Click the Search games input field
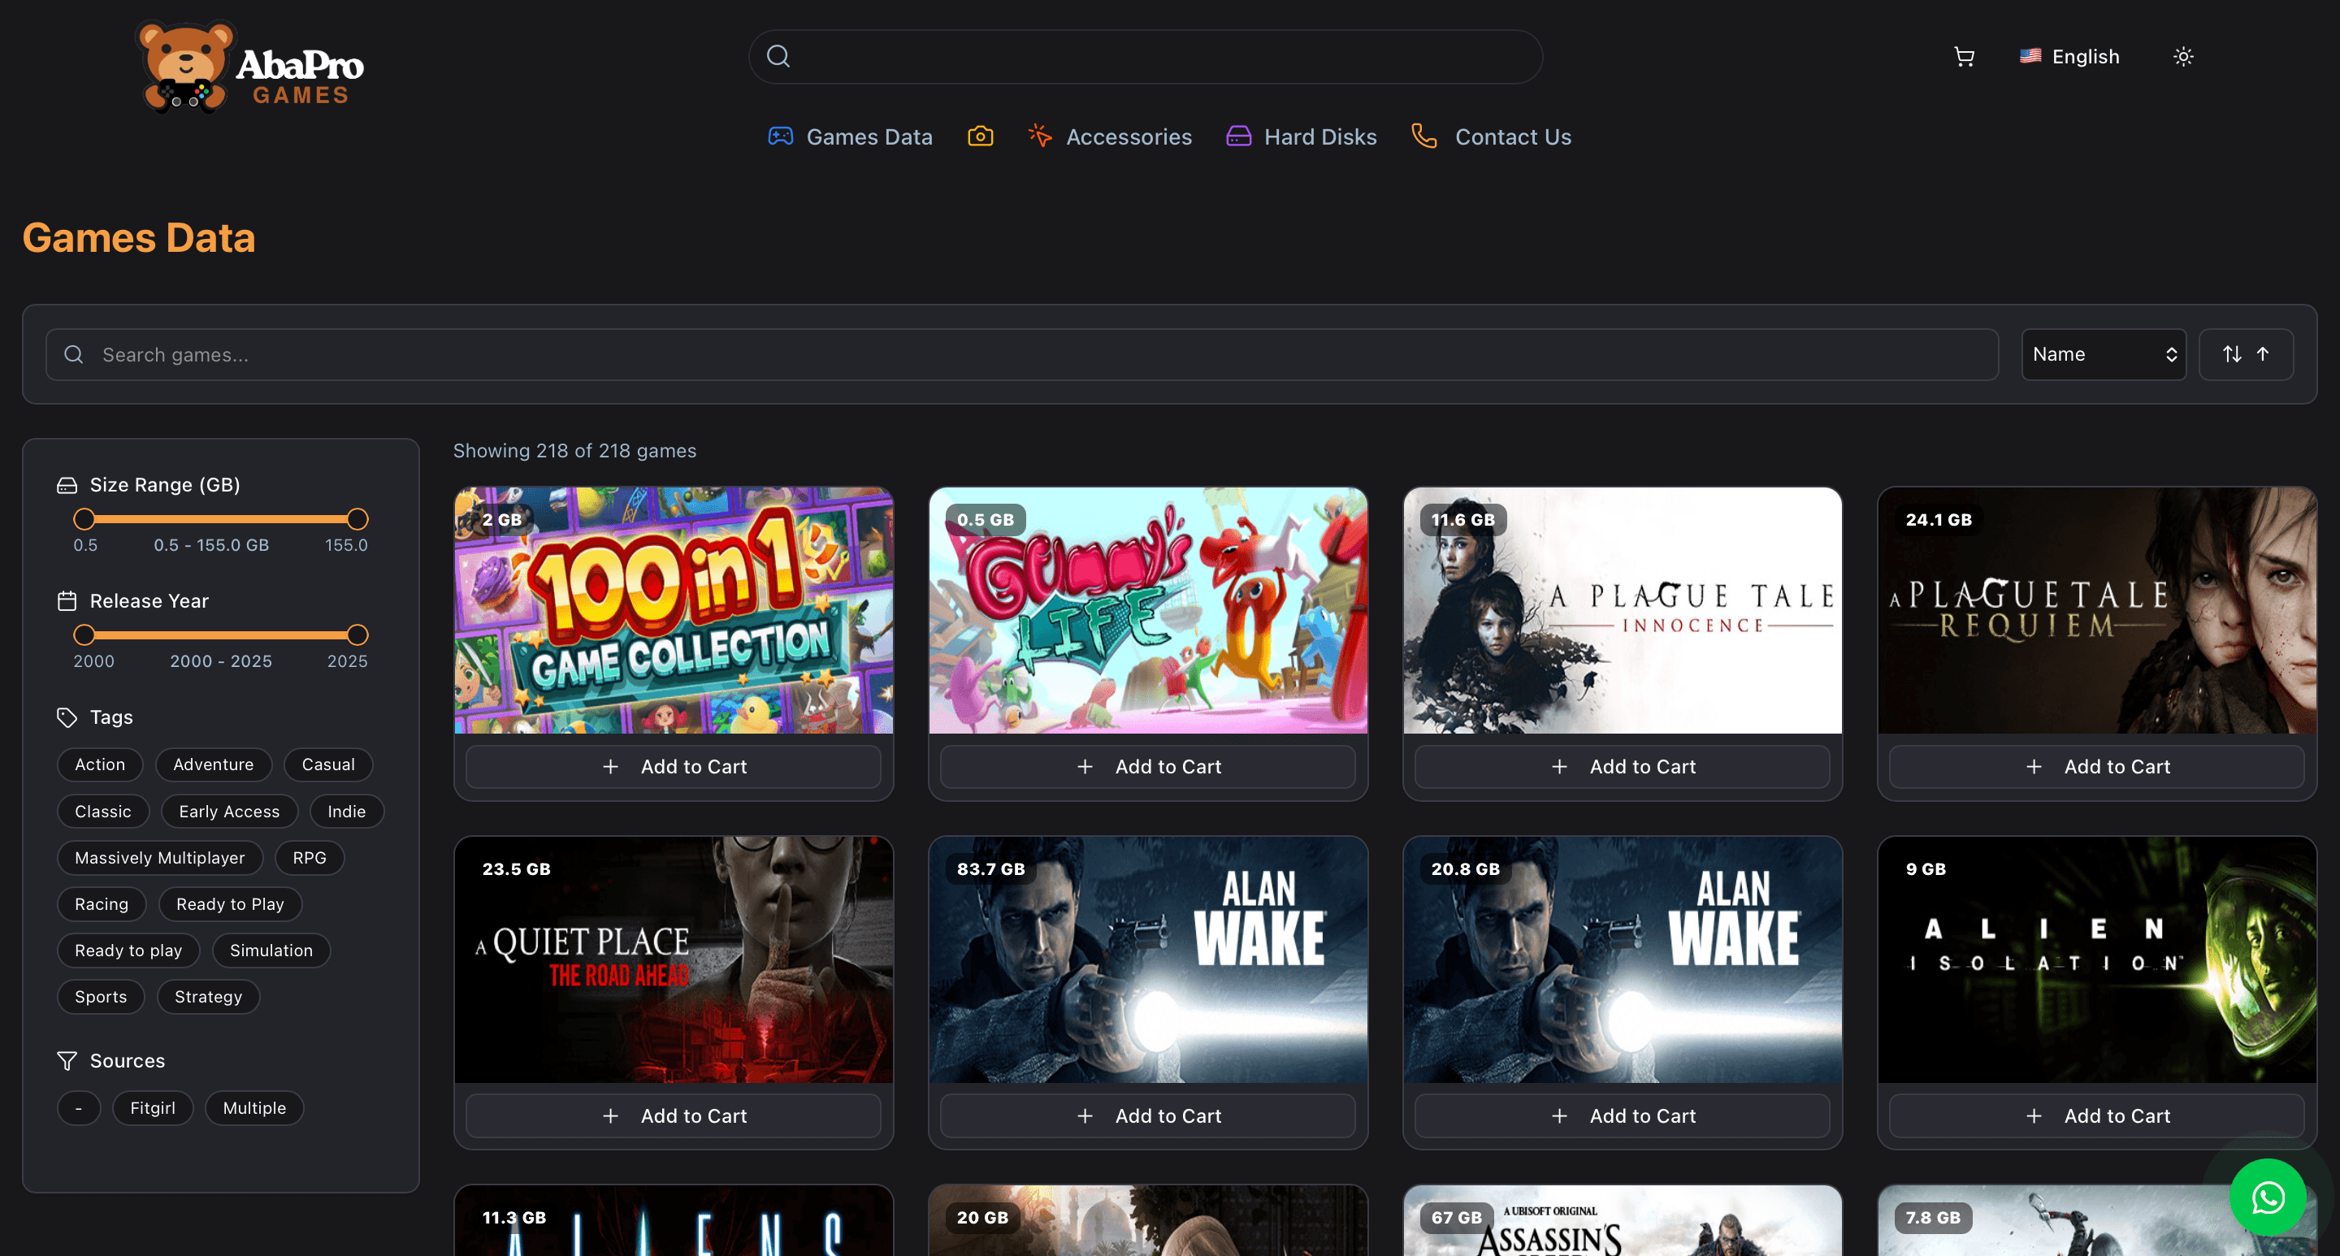The height and width of the screenshot is (1256, 2340). 1022,354
